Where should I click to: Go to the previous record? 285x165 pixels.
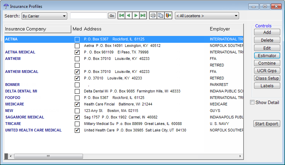129,16
